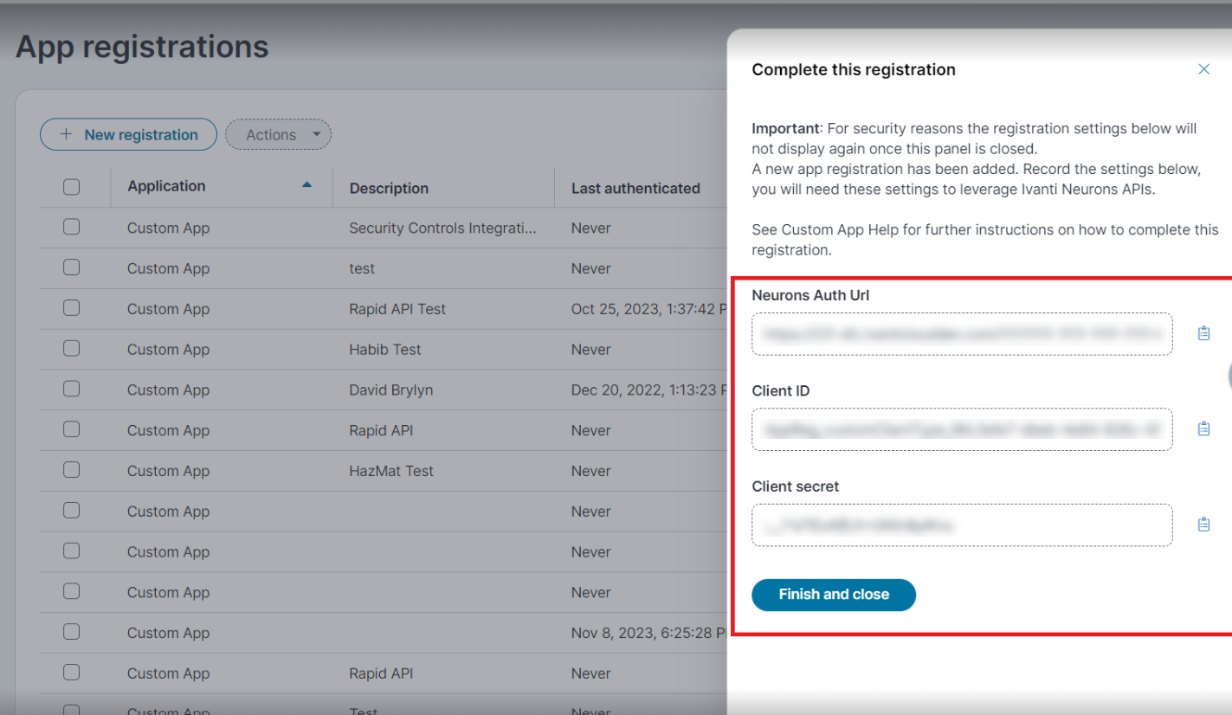Click the Last authenticated column header
This screenshot has height=715, width=1232.
click(635, 188)
